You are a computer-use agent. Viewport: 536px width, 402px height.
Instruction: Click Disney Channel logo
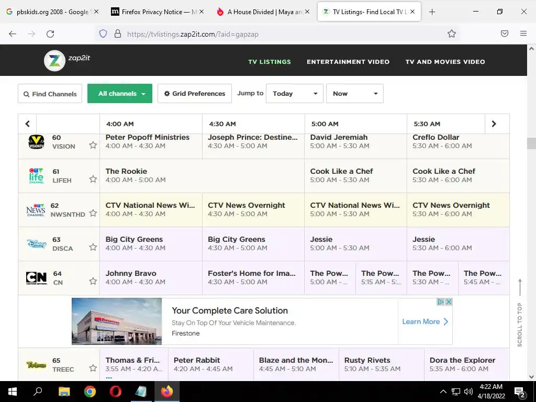click(x=36, y=244)
